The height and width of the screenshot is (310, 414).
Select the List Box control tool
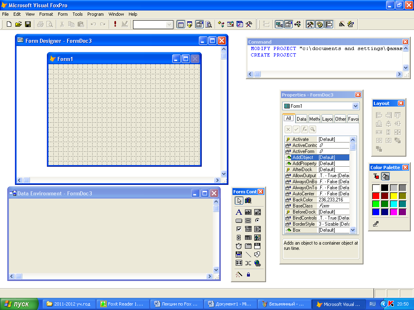[x=258, y=229]
